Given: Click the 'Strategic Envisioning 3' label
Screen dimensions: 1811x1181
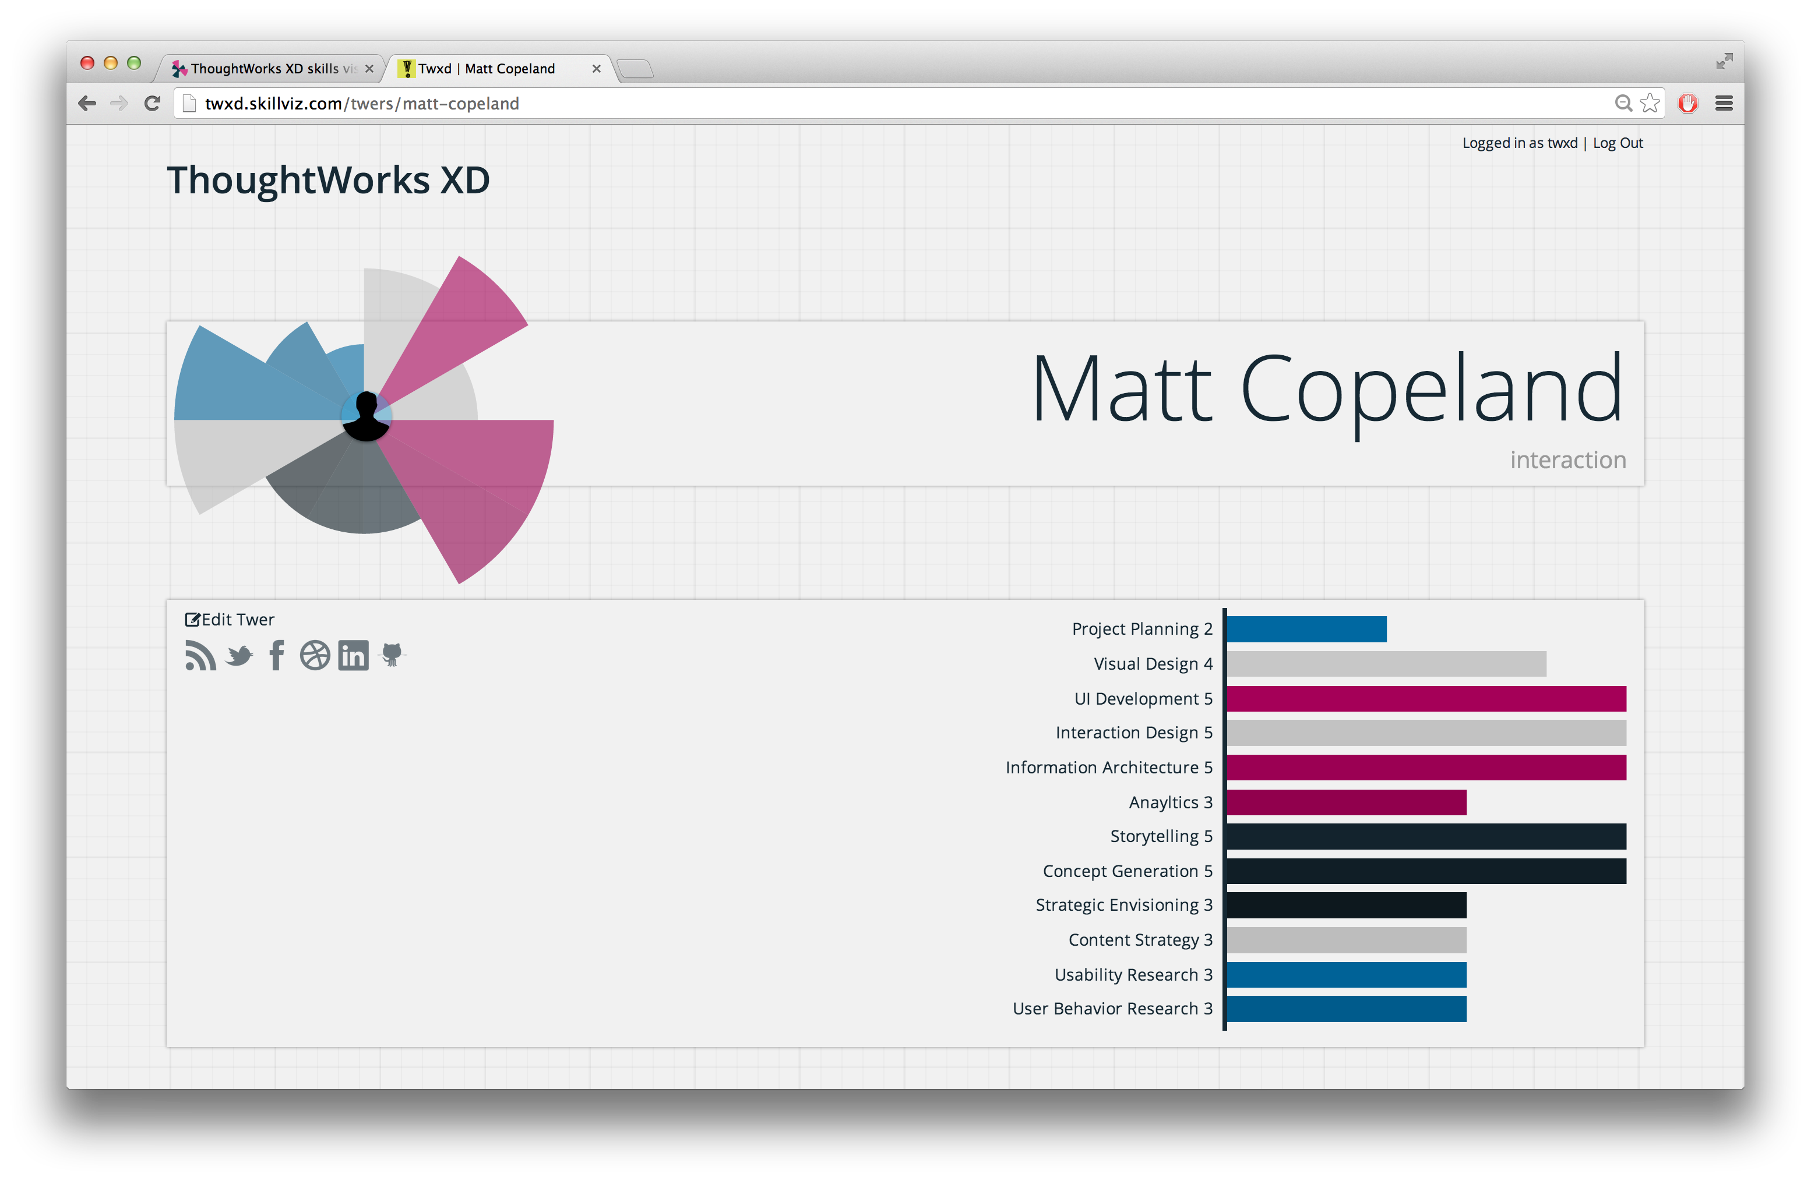Looking at the screenshot, I should point(1124,905).
